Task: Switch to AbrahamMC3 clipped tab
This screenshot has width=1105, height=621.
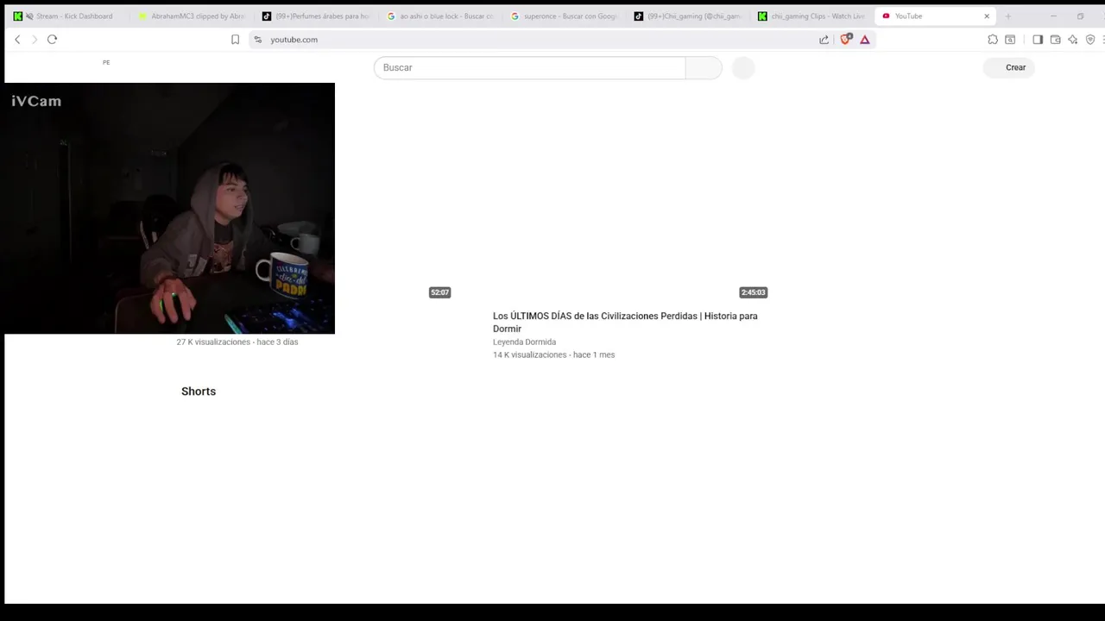Action: (x=192, y=16)
